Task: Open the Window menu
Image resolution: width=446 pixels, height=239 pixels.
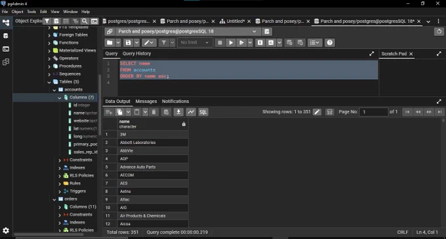Action: pos(70,12)
